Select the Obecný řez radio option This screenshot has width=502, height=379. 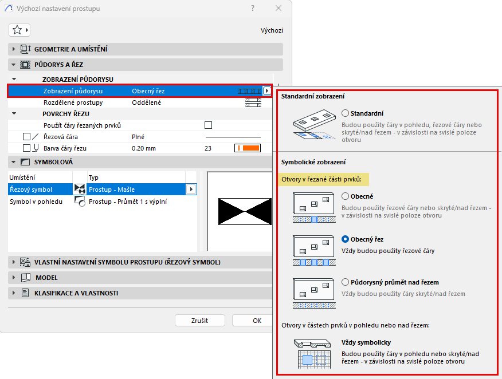coord(345,239)
